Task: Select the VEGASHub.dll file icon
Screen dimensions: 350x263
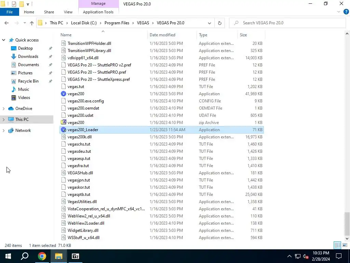Action: click(64, 173)
